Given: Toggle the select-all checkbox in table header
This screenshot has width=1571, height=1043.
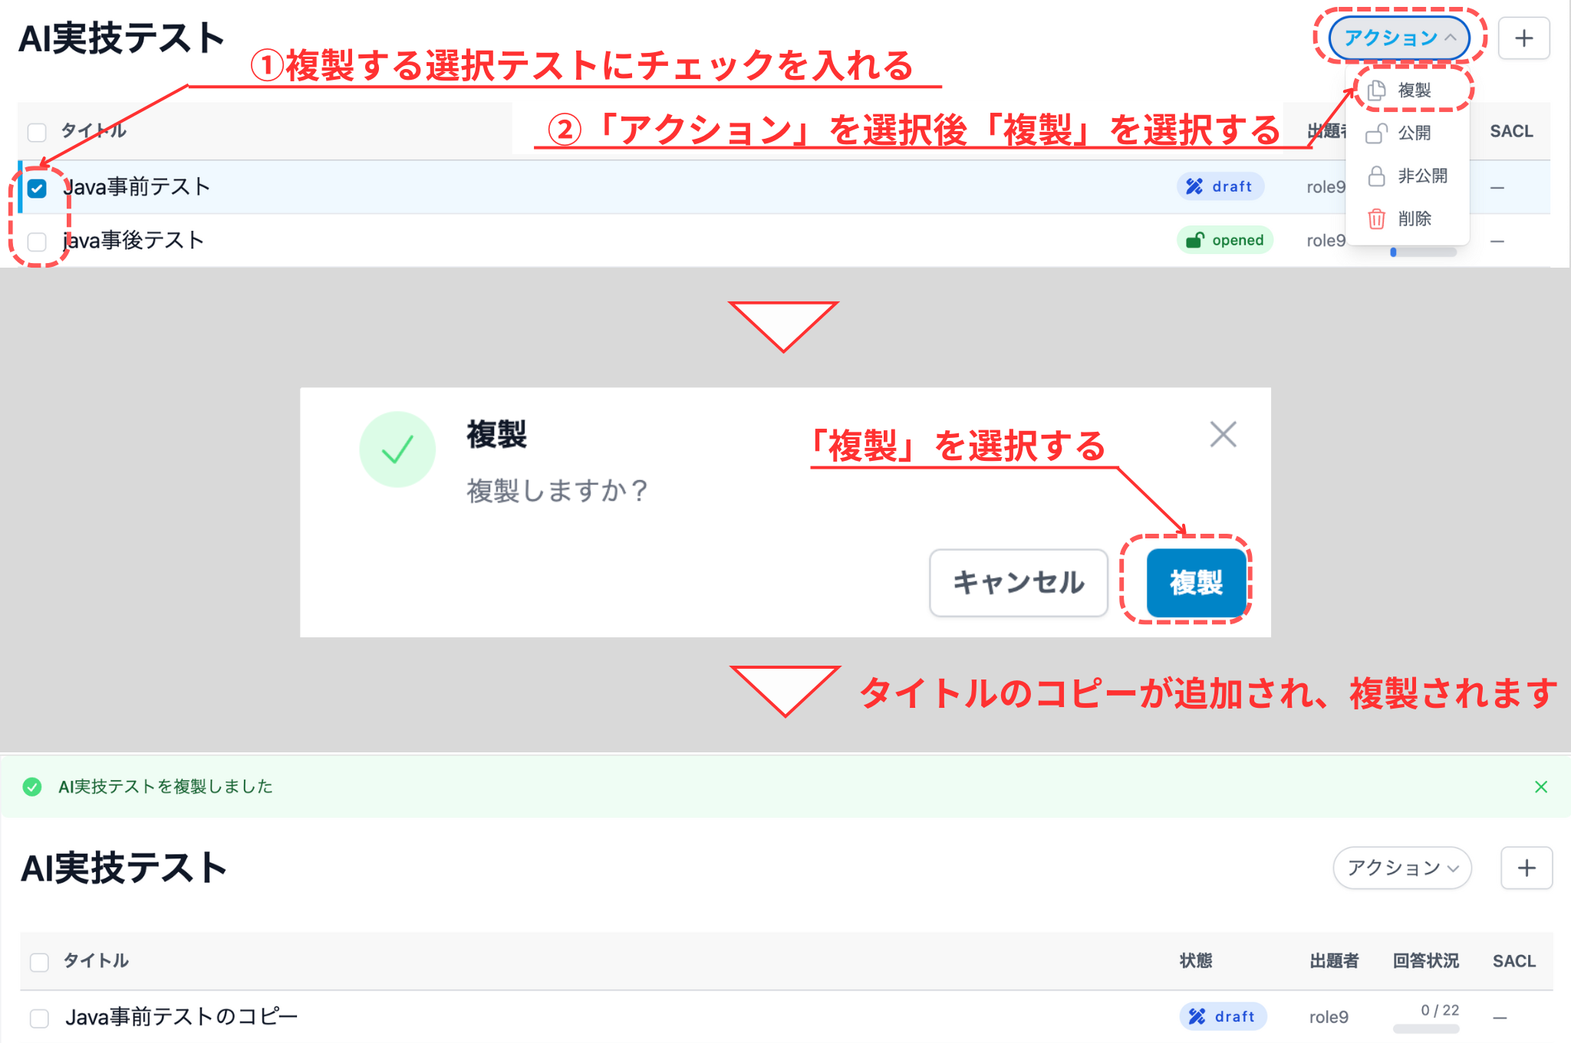Looking at the screenshot, I should (36, 131).
